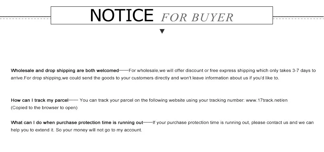Click the large NOTICE heading text
This screenshot has width=324, height=152.
pyautogui.click(x=122, y=16)
